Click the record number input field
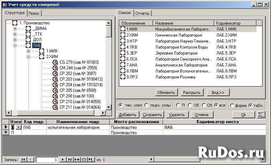Viewport: 271px width, 165px height. [x=47, y=160]
